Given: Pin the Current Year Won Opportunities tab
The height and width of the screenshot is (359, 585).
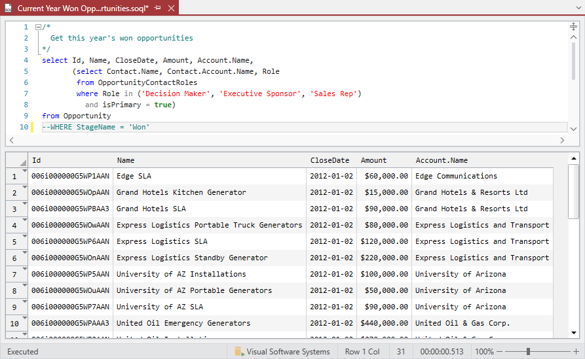Looking at the screenshot, I should 157,8.
